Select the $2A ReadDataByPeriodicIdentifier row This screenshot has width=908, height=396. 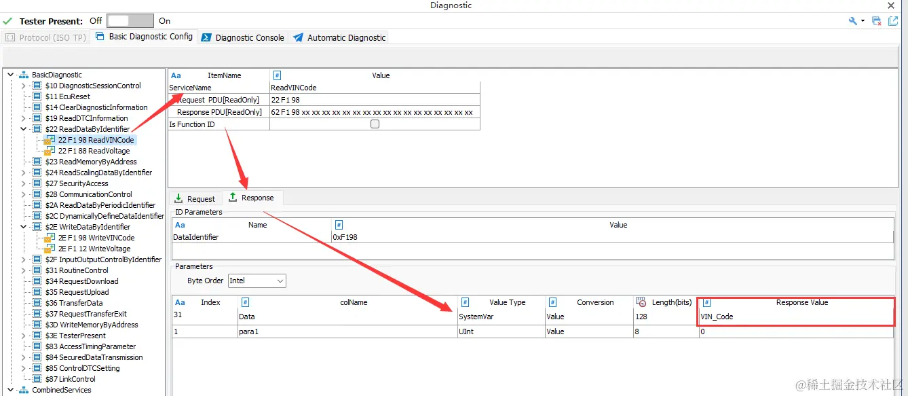click(x=100, y=205)
